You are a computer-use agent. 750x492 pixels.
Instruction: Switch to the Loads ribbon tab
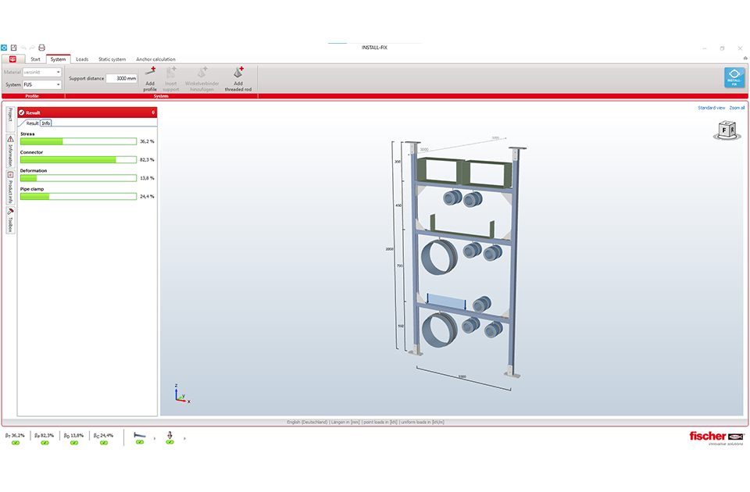[x=82, y=59]
